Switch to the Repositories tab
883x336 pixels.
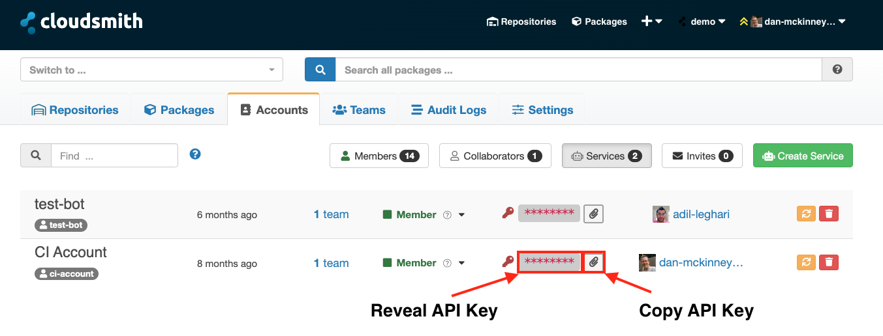[75, 110]
